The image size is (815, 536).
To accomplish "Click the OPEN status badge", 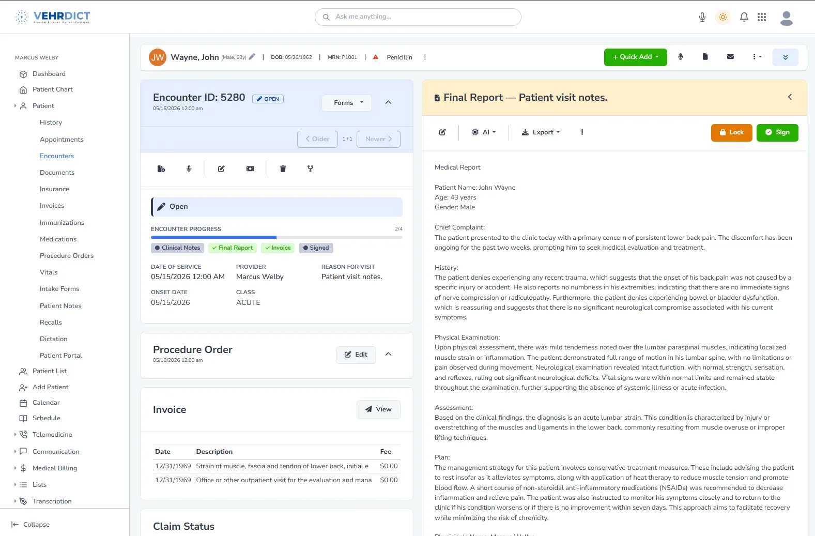I will (268, 99).
